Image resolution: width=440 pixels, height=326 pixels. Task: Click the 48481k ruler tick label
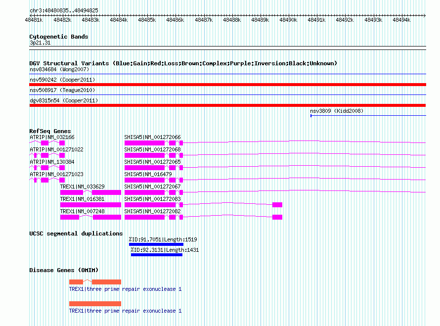pos(34,20)
